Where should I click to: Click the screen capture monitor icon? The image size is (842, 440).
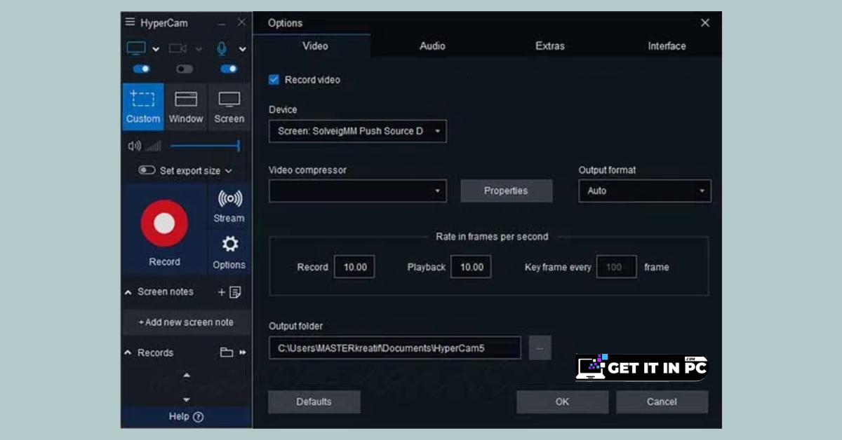pyautogui.click(x=136, y=48)
